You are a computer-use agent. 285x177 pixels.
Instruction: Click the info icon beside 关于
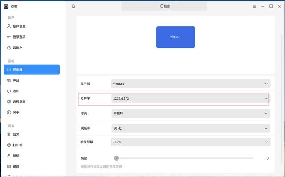pyautogui.click(x=9, y=112)
